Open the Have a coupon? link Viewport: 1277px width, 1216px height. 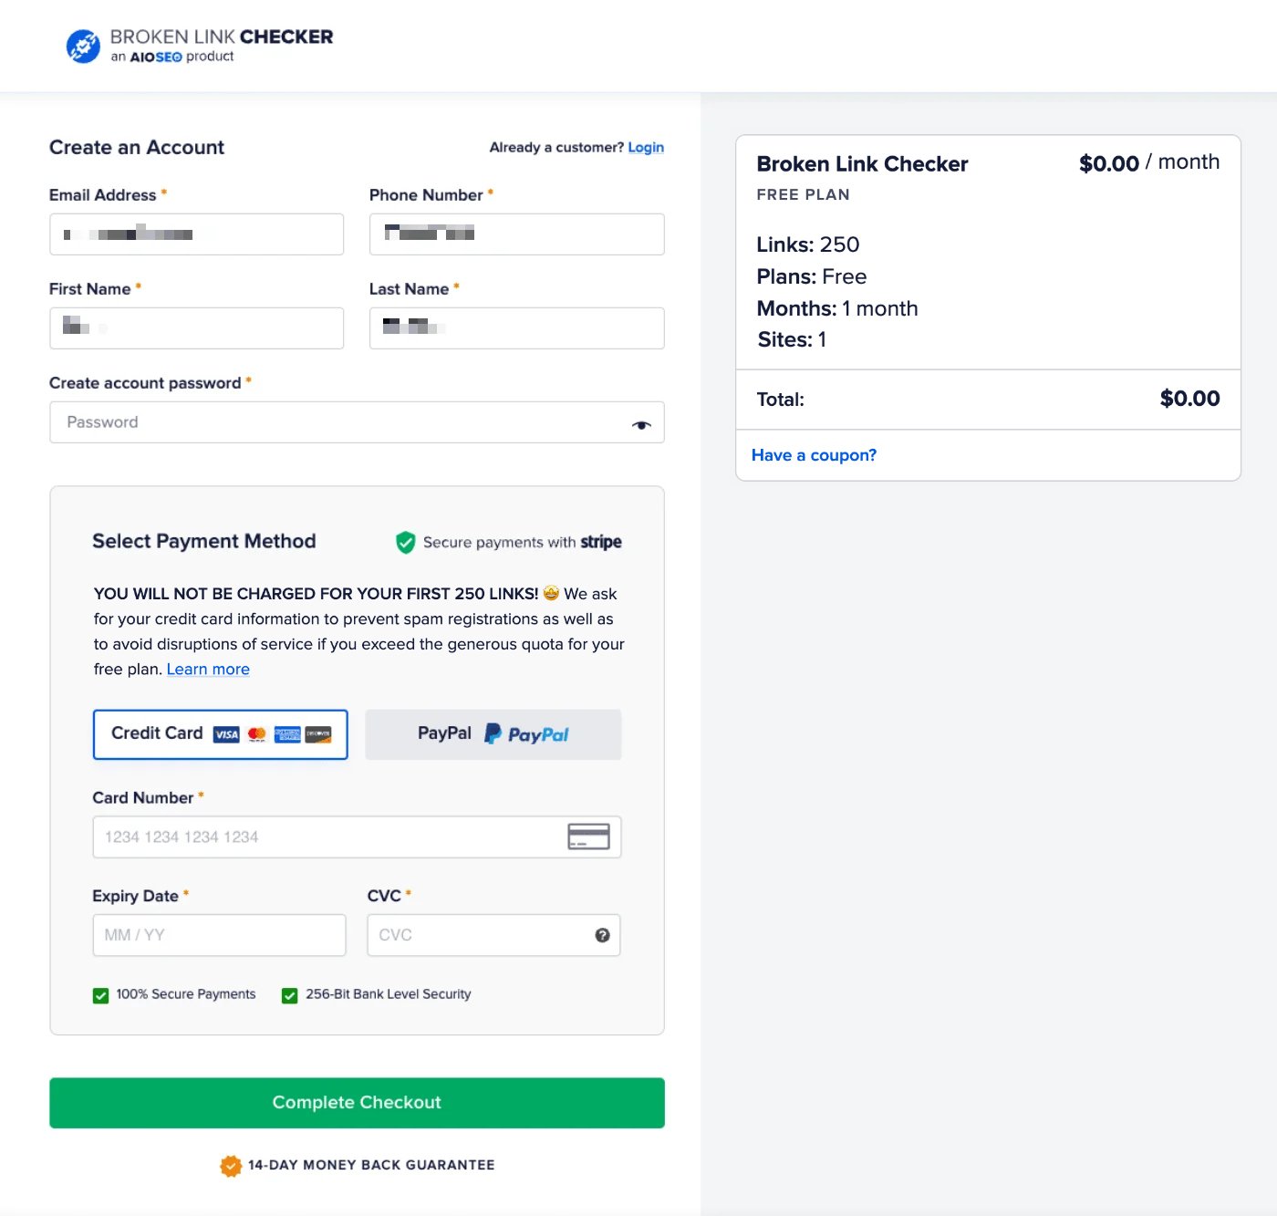coord(814,454)
